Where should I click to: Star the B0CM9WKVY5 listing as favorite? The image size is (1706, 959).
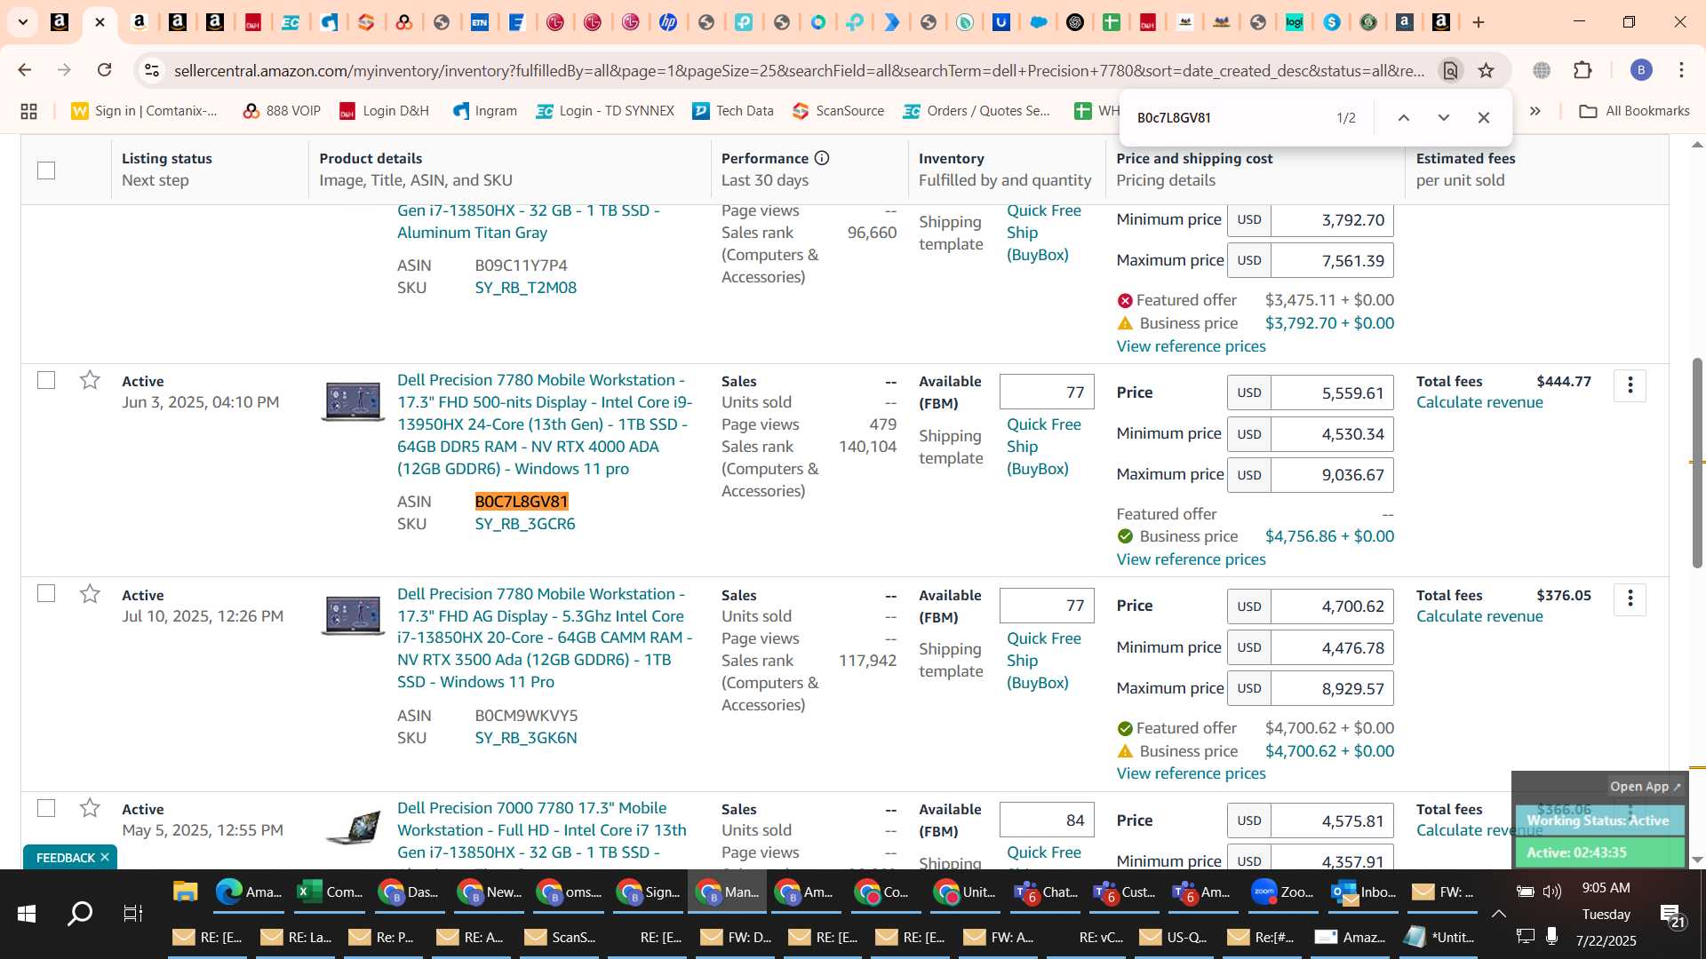click(x=90, y=594)
